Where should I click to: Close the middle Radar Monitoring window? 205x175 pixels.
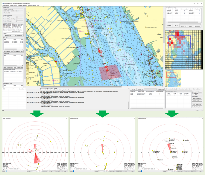click(x=134, y=119)
